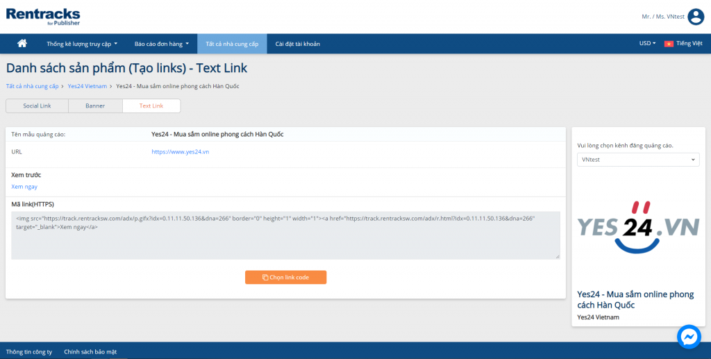Viewport: 711px width, 359px height.
Task: Select the Text Link tab
Action: point(151,106)
